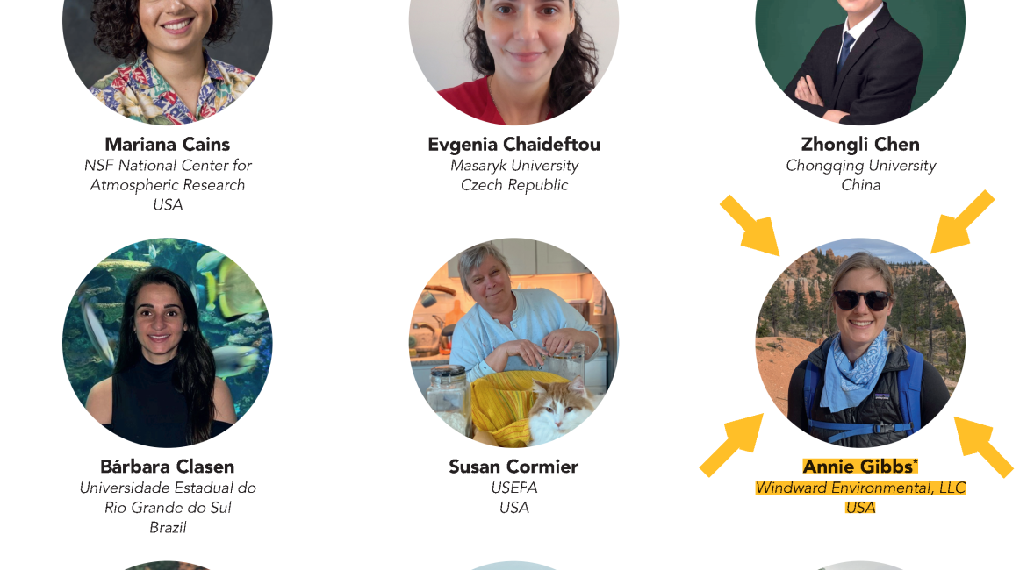Select the Mariana Cains name heading
The width and height of the screenshot is (1027, 570).
(168, 144)
